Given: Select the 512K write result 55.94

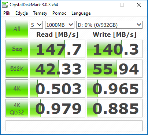Looking at the screenshot, I should 115,69.
